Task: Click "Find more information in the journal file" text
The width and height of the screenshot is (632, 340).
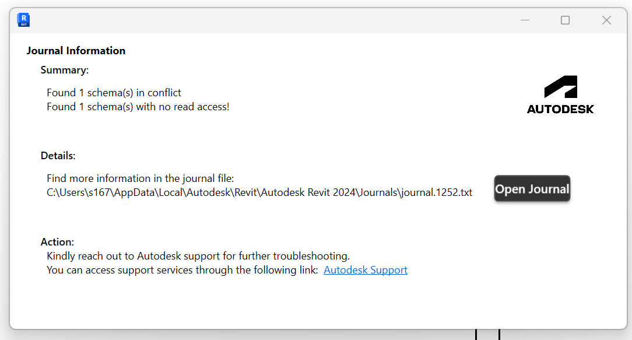Action: pyautogui.click(x=140, y=178)
